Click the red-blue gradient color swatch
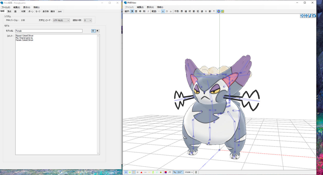This screenshot has width=323, height=175. [x=166, y=172]
